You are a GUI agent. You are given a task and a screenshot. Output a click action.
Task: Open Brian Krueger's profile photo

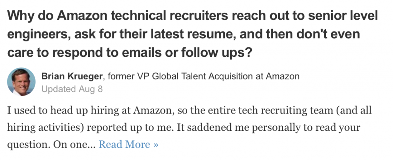coord(21,82)
